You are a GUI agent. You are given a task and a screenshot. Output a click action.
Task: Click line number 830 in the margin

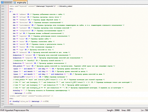tap(3, 77)
